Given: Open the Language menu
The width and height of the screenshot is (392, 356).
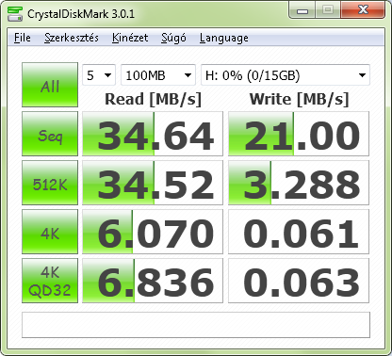Looking at the screenshot, I should pos(224,38).
